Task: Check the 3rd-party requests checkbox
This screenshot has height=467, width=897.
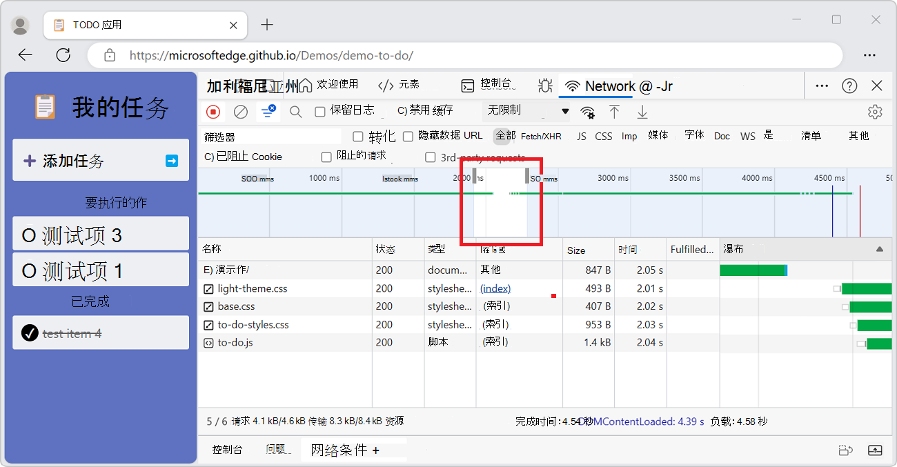Action: pos(431,157)
